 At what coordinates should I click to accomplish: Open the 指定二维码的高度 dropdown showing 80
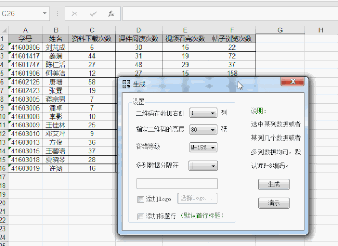[203, 130]
